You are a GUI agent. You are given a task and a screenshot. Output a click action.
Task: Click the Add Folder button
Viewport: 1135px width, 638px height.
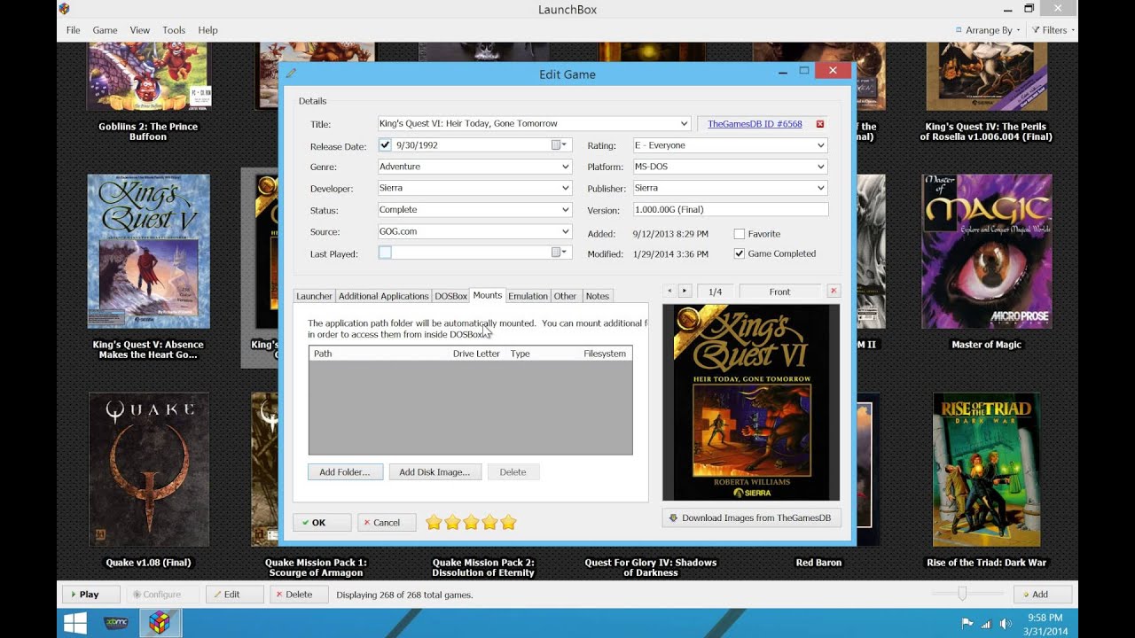(x=345, y=472)
